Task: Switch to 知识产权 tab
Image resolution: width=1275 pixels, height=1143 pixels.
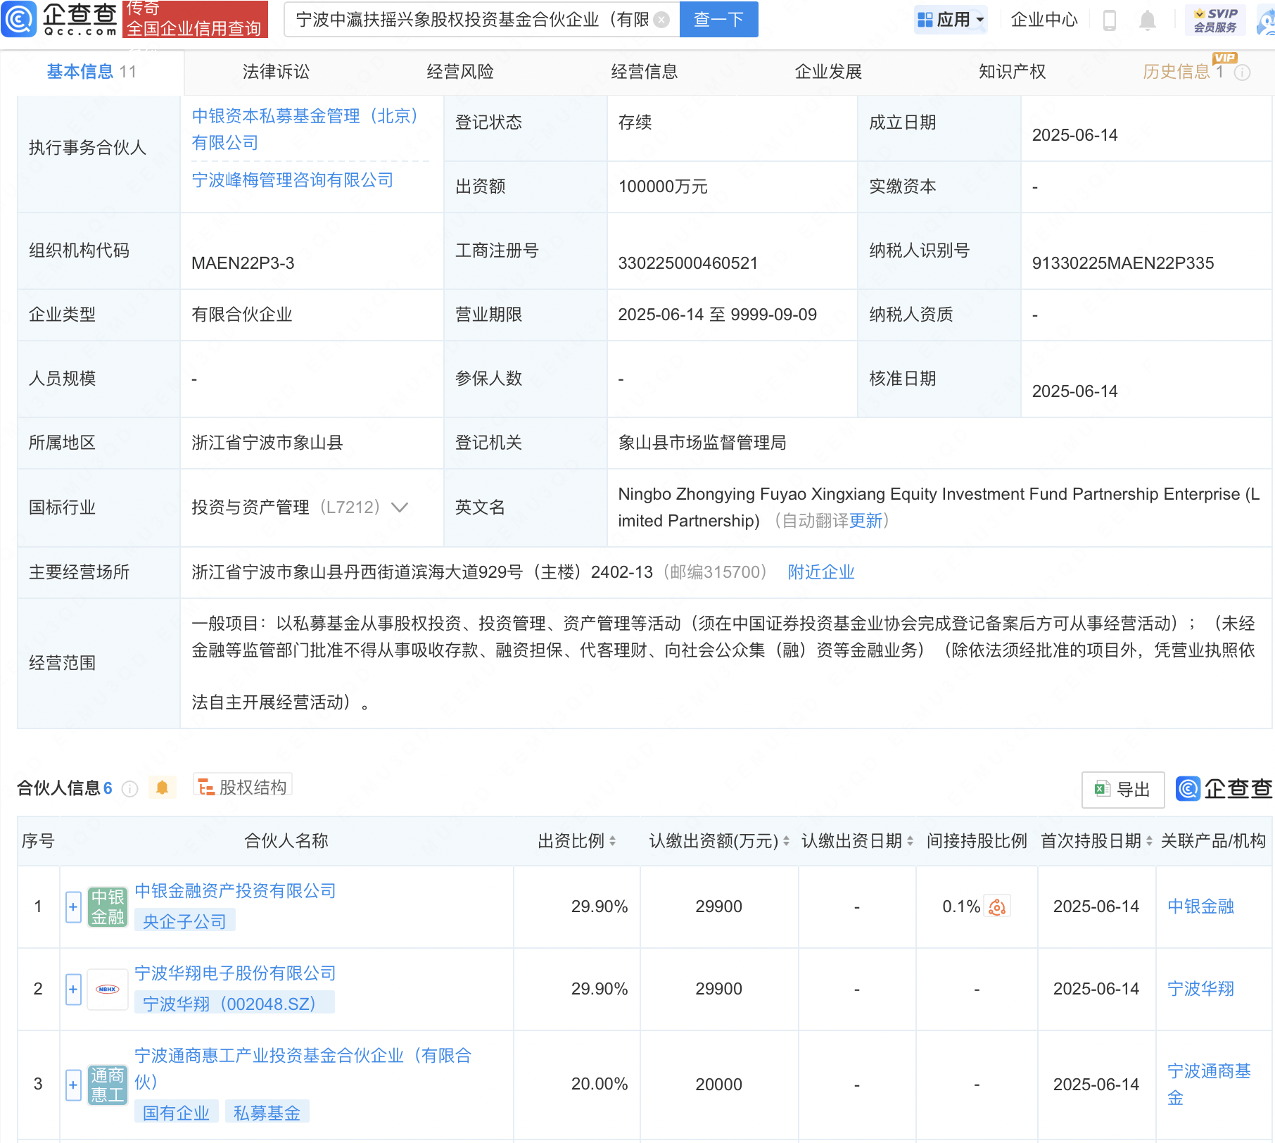Action: point(1013,72)
